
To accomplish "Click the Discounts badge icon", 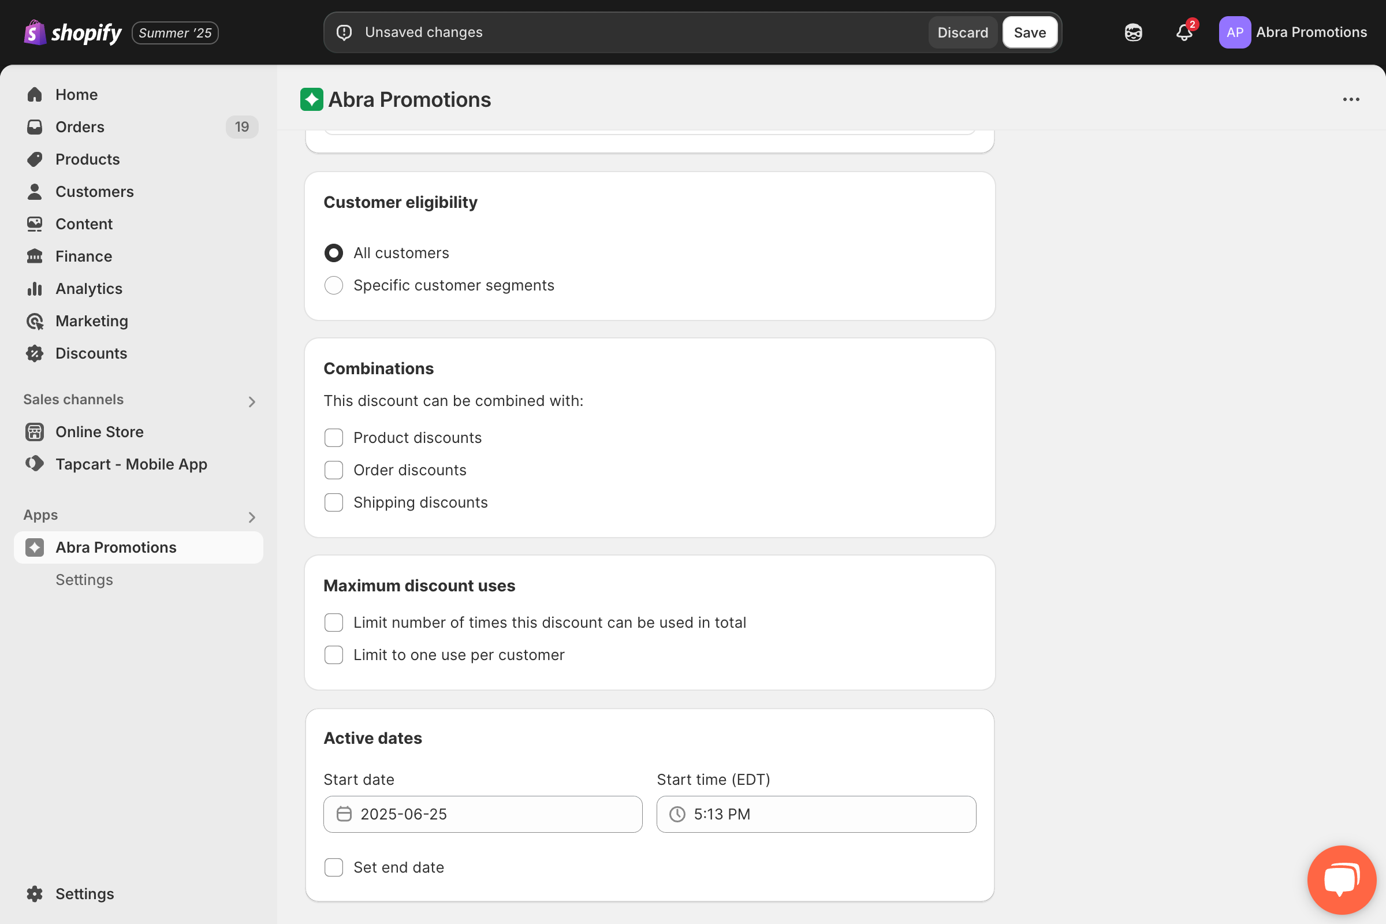I will (x=35, y=353).
